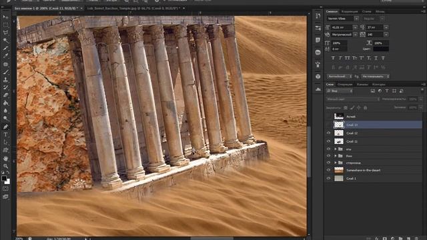
Task: Click the foreground color swatch
Action: pyautogui.click(x=4, y=179)
